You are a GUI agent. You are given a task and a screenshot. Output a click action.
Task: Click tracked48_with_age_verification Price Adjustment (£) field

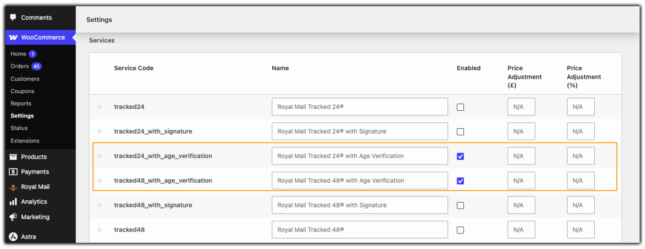522,181
